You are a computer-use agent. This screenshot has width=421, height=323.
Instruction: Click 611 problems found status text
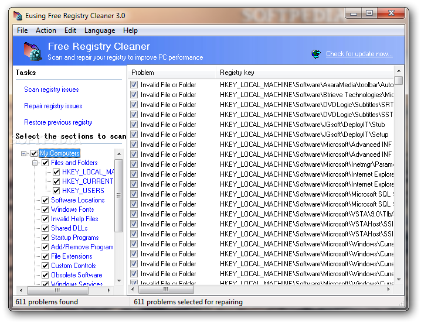[47, 302]
